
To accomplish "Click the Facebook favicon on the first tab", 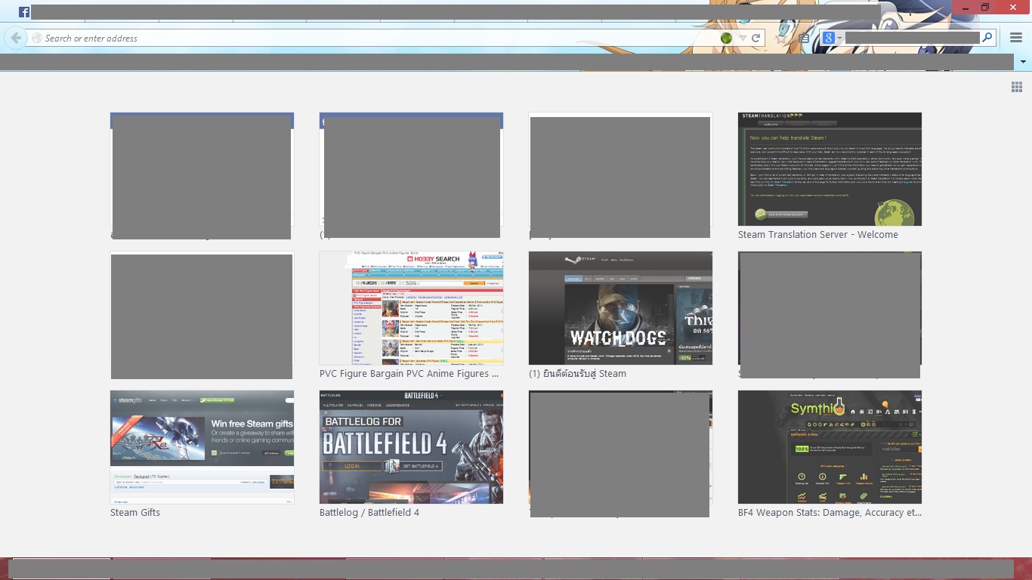I will pos(23,11).
